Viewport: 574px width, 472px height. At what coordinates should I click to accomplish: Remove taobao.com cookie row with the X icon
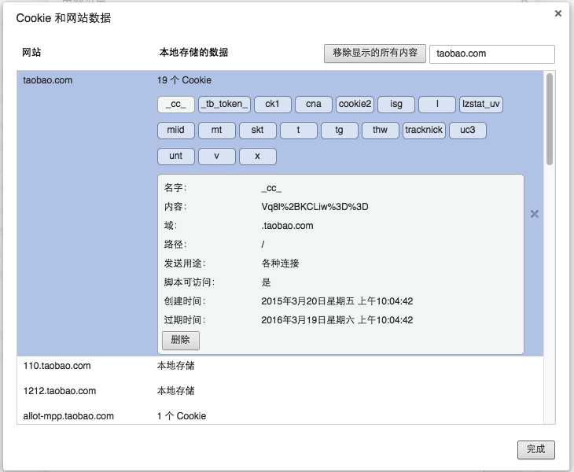535,214
